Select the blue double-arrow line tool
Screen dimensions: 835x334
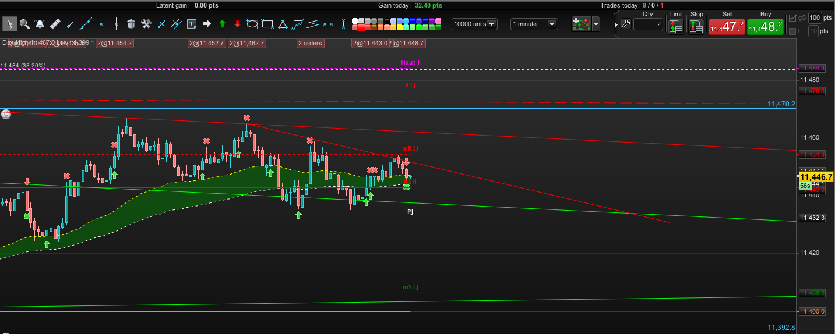pos(161,24)
